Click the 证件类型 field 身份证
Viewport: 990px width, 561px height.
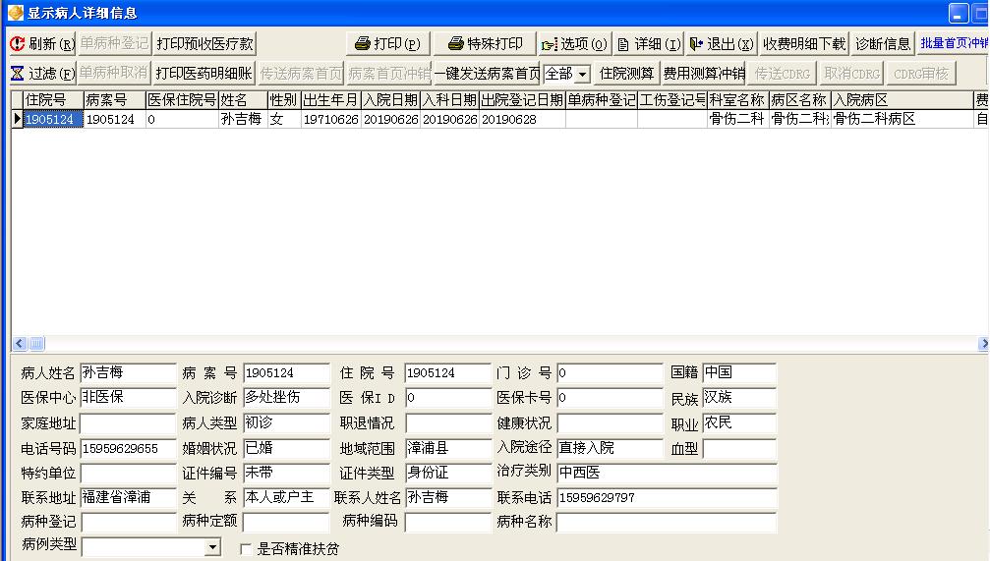pos(447,473)
